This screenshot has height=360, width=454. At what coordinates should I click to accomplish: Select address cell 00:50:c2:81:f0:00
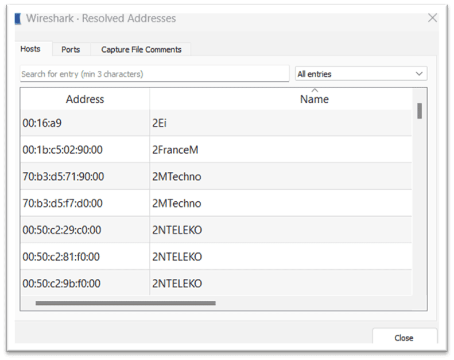point(85,256)
